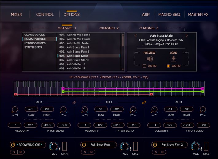Go to the next preset with right arrow
Image resolution: width=218 pixels, height=159 pixels.
tap(186, 36)
